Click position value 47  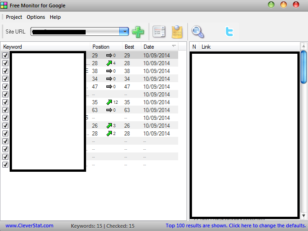coord(95,86)
